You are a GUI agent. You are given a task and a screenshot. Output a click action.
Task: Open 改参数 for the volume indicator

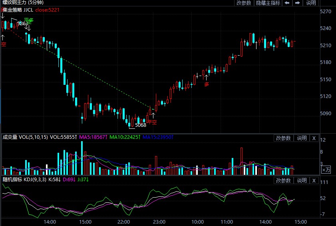283,138
